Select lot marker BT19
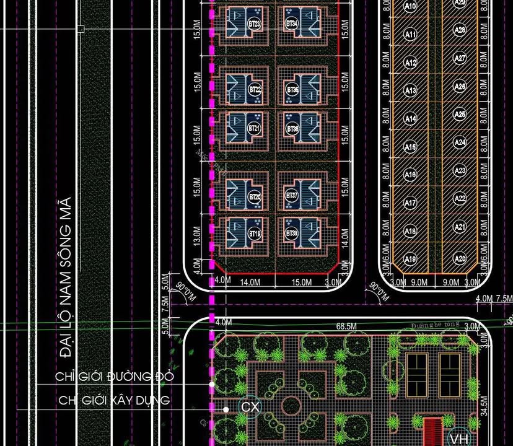Image resolution: width=513 pixels, height=446 pixels. coord(253,234)
